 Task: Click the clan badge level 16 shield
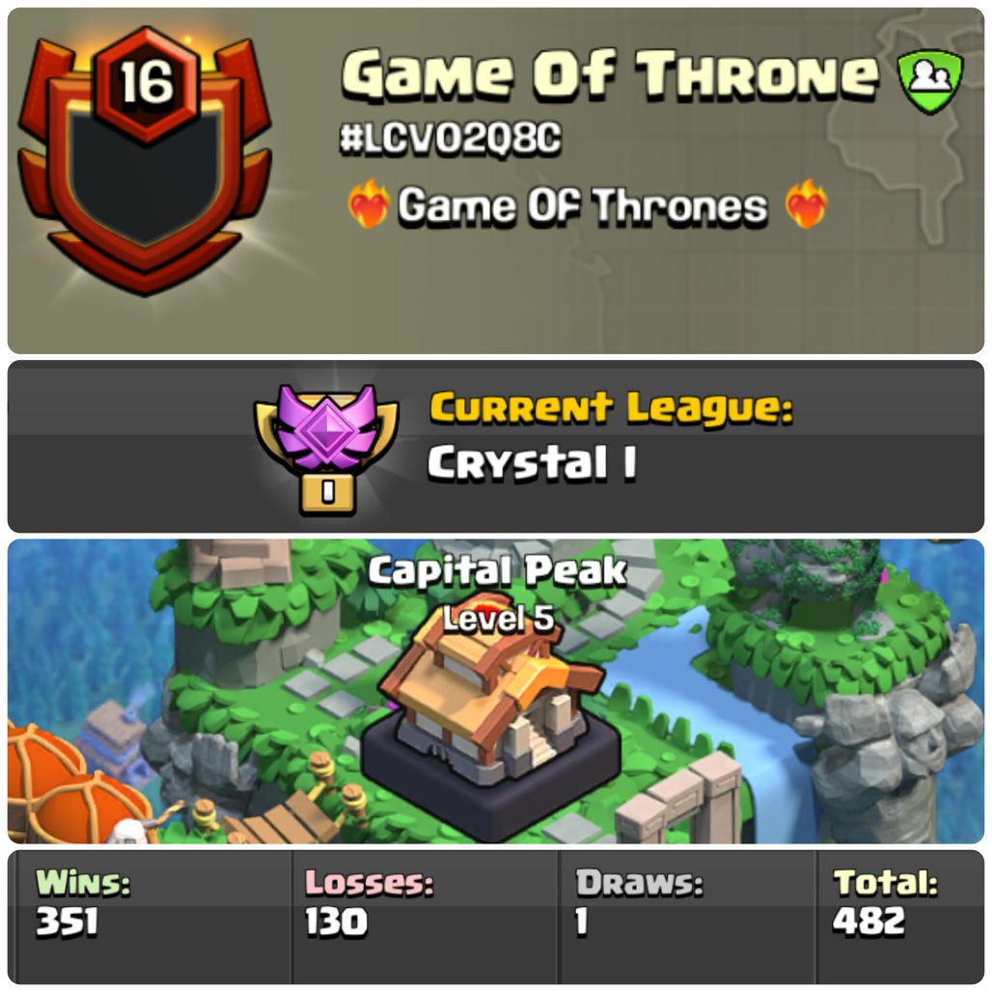[x=146, y=161]
